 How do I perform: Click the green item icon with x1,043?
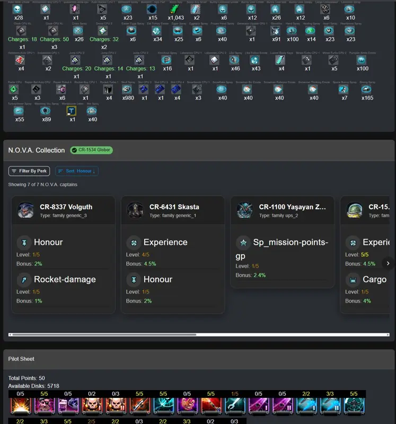[x=175, y=9]
